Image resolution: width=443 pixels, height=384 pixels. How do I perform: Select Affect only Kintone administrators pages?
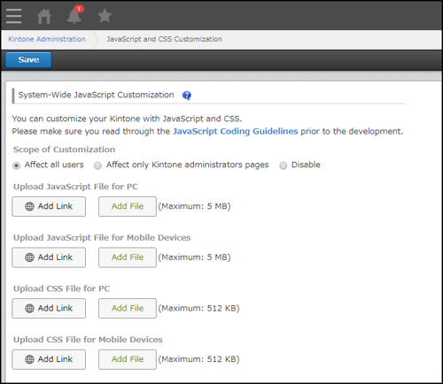97,165
